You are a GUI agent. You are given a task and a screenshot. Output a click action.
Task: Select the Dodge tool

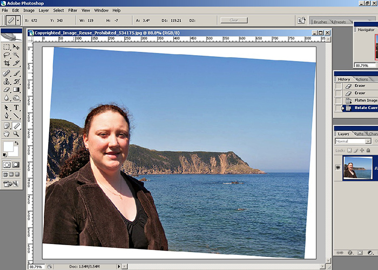[x=16, y=98]
